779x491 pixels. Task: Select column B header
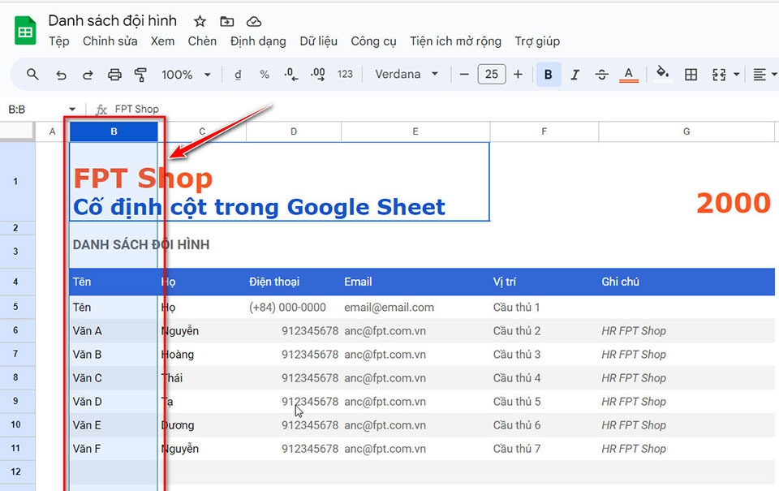coord(114,131)
